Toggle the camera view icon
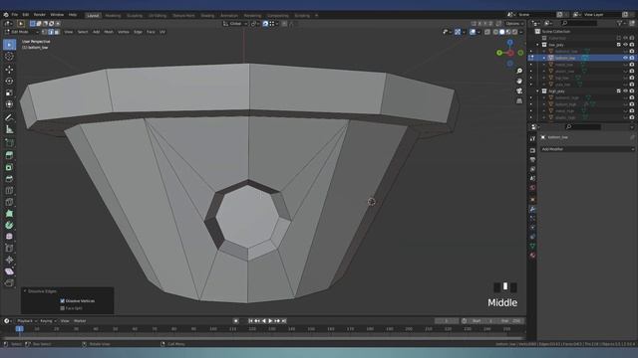 pyautogui.click(x=519, y=90)
